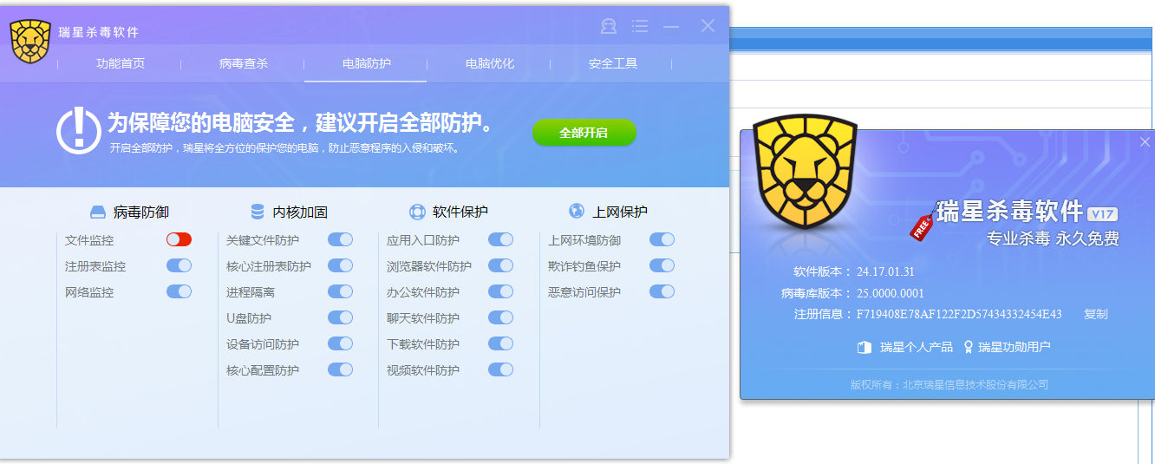This screenshot has height=464, width=1155.
Task: Click the U盘防护 label
Action: [x=249, y=318]
